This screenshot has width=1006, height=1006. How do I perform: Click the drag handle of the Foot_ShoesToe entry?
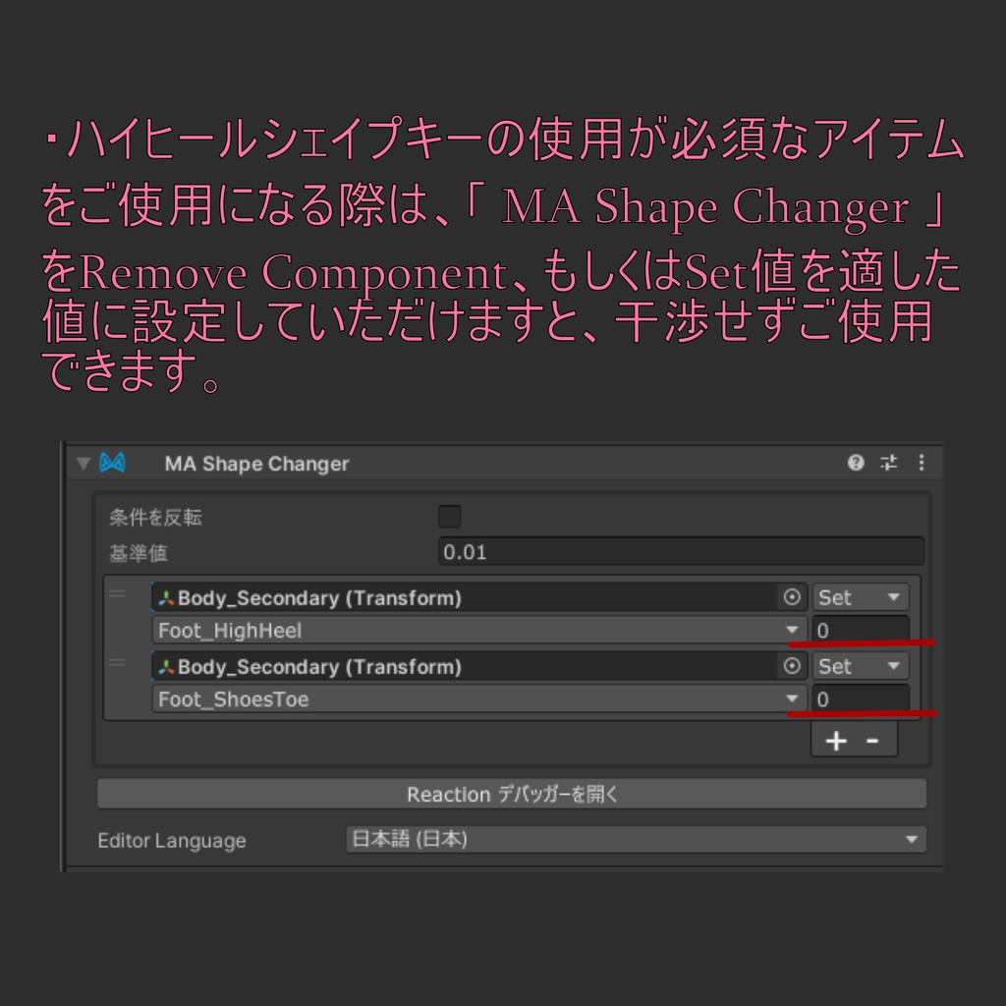(117, 662)
